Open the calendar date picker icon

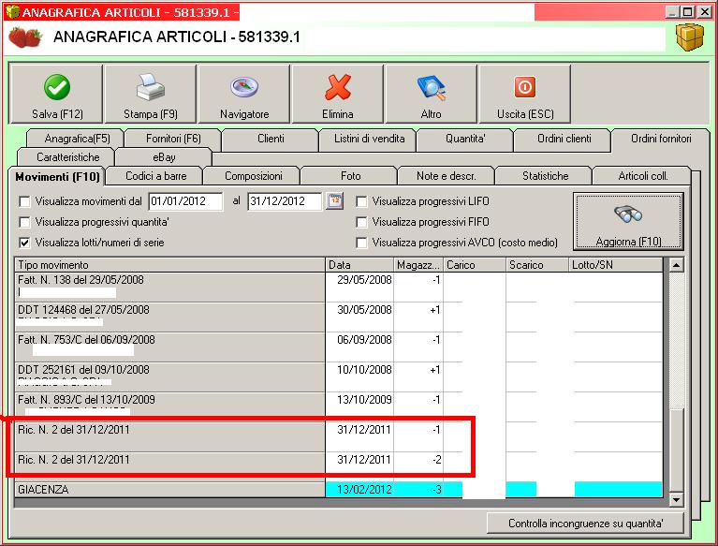(335, 200)
